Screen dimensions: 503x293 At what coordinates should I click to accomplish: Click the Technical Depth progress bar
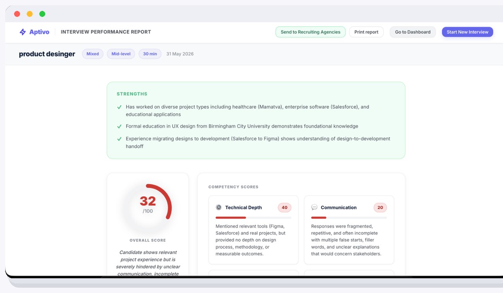[x=253, y=218]
